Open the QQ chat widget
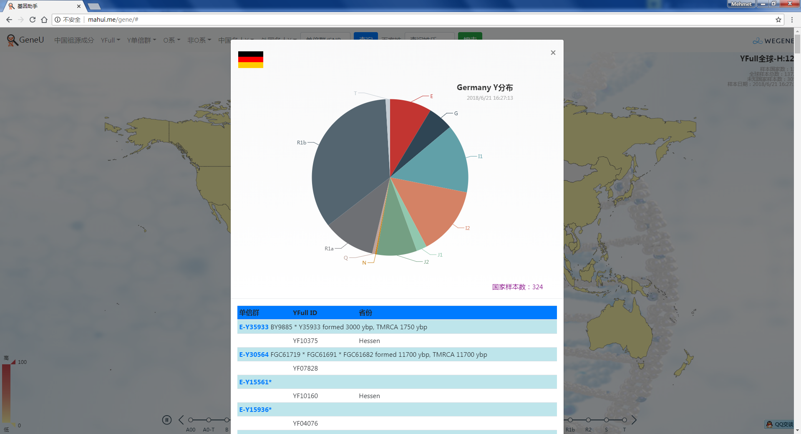The image size is (801, 434). click(779, 424)
